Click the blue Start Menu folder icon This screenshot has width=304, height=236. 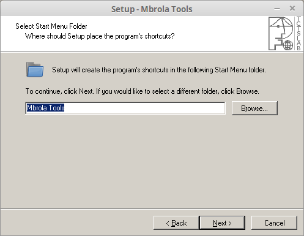tap(35, 69)
